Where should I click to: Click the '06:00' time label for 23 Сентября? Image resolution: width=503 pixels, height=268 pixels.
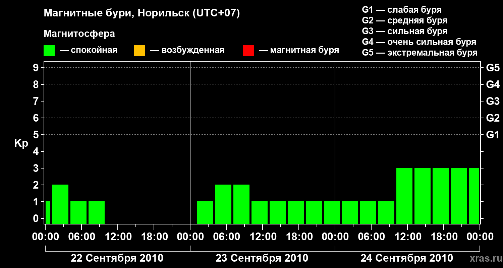[x=226, y=237]
